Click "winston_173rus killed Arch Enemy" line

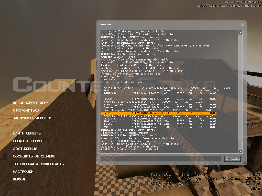click(138, 138)
